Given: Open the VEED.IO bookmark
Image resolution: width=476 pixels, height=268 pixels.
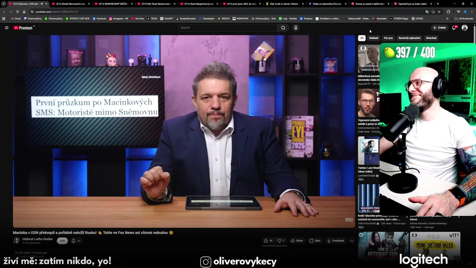Looking at the screenshot, I should coord(223,19).
